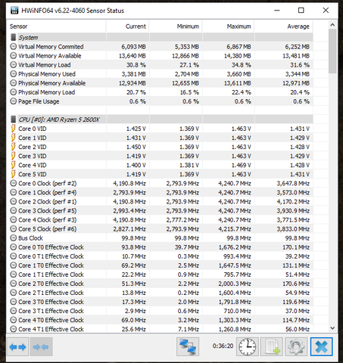Select the Core 1 VID row

click(160, 138)
